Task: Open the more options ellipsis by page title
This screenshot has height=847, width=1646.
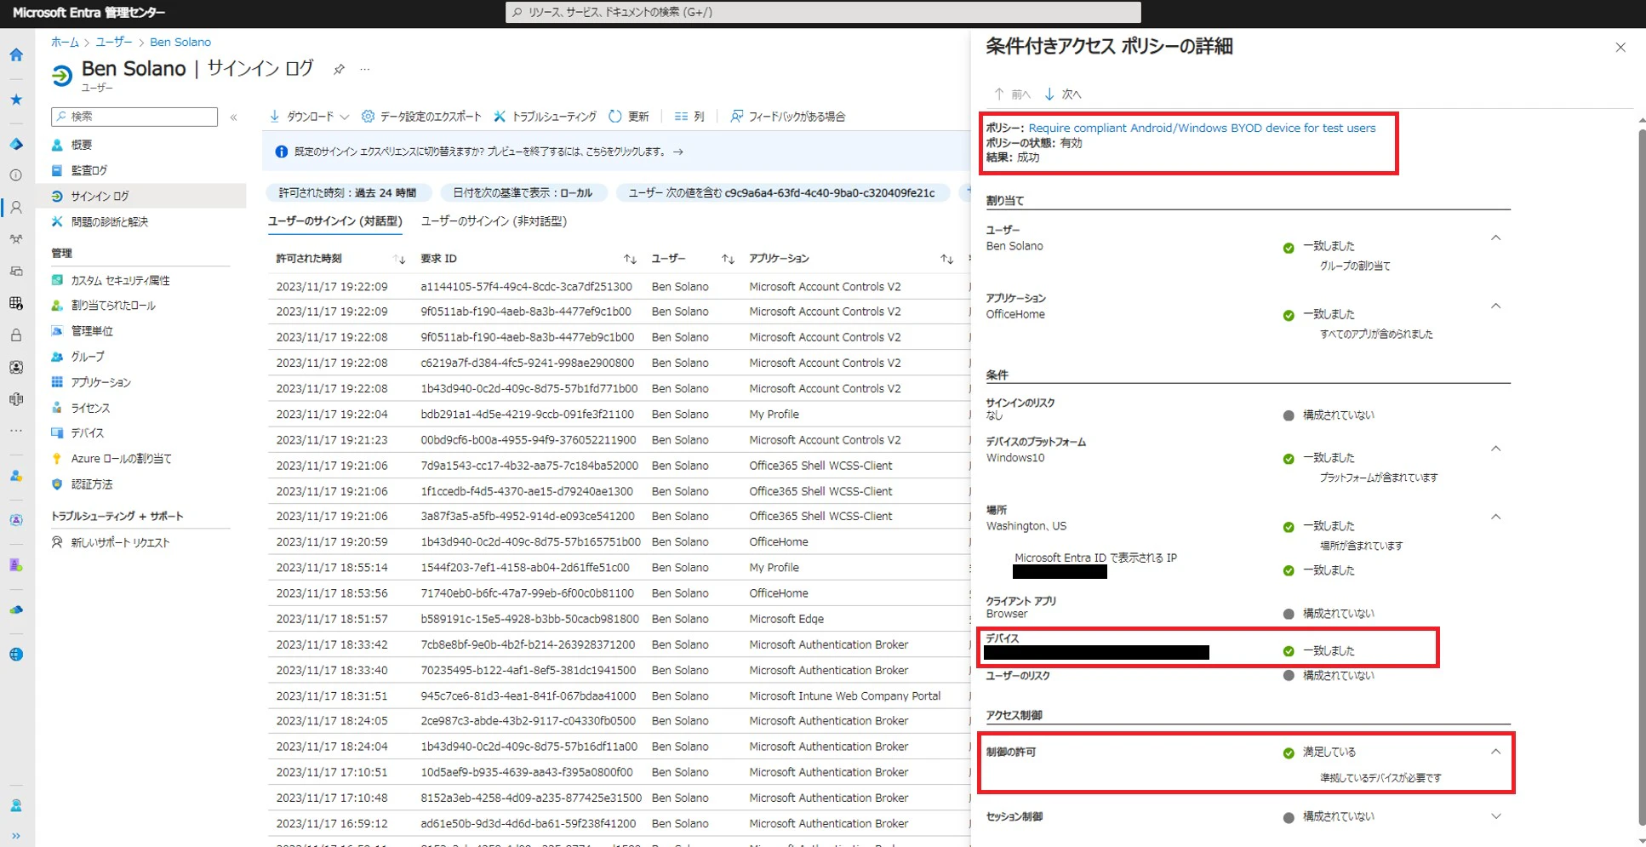Action: [365, 70]
